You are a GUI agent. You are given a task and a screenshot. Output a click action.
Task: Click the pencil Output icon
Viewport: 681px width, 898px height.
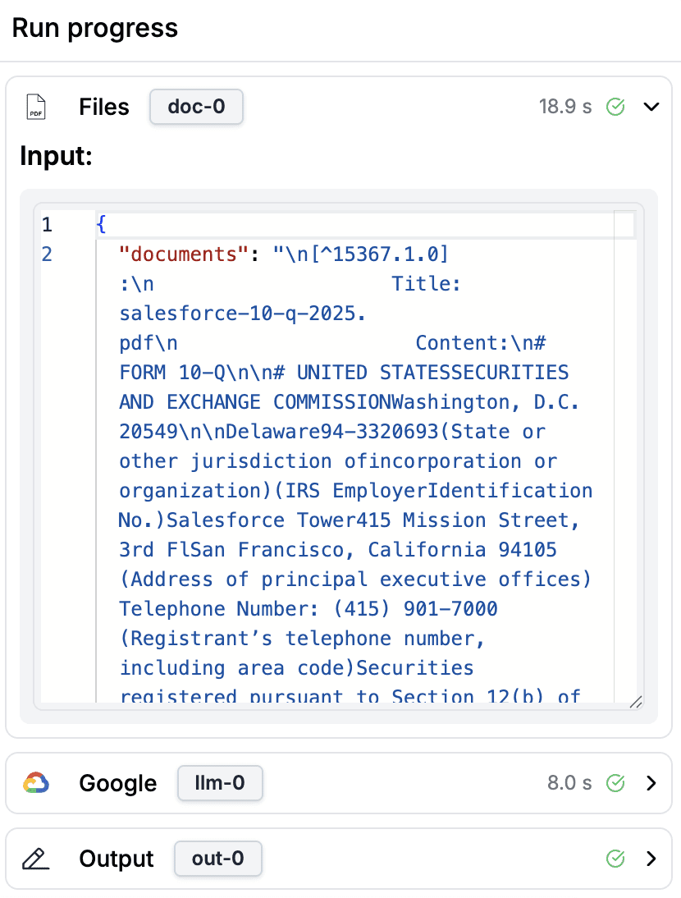pyautogui.click(x=35, y=859)
